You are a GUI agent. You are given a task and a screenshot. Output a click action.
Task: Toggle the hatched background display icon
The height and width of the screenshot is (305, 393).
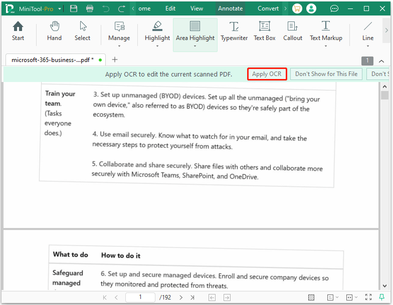[x=311, y=297]
